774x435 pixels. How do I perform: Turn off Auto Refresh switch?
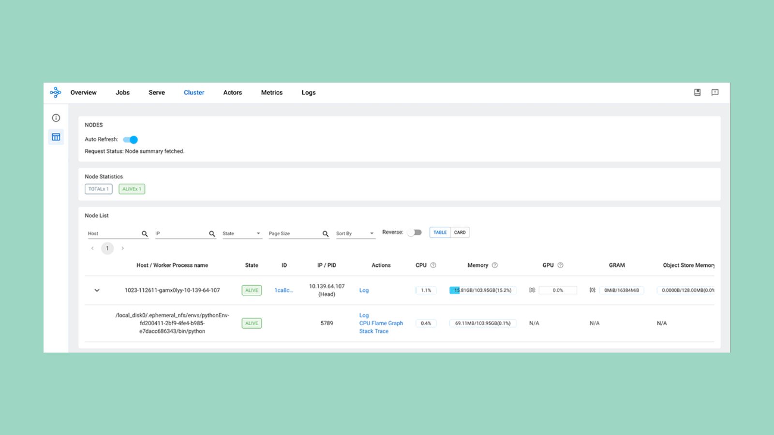pyautogui.click(x=130, y=140)
